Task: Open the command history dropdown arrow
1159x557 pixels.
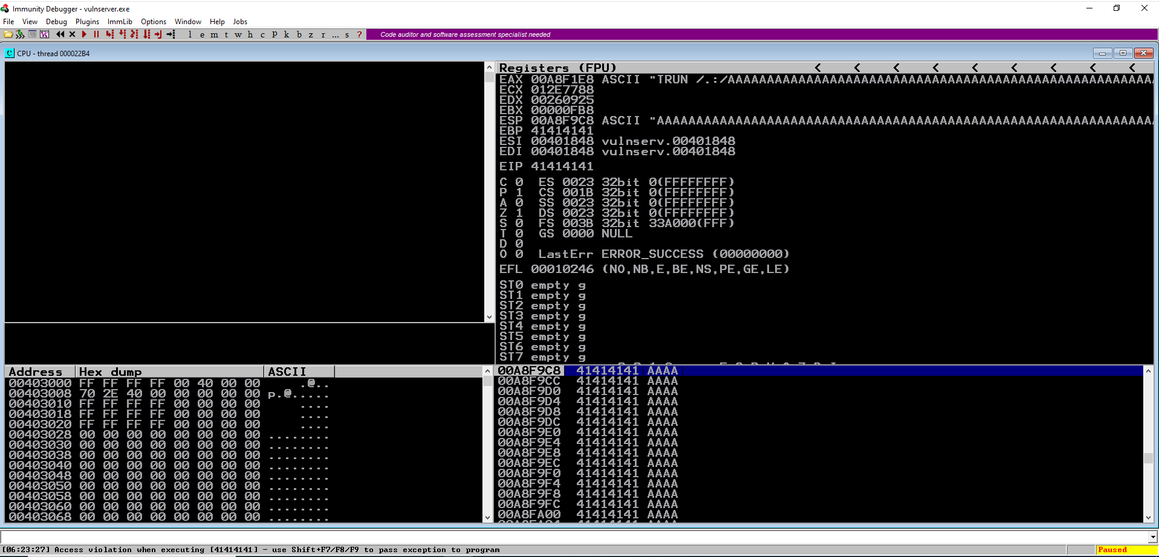Action: pos(1153,537)
